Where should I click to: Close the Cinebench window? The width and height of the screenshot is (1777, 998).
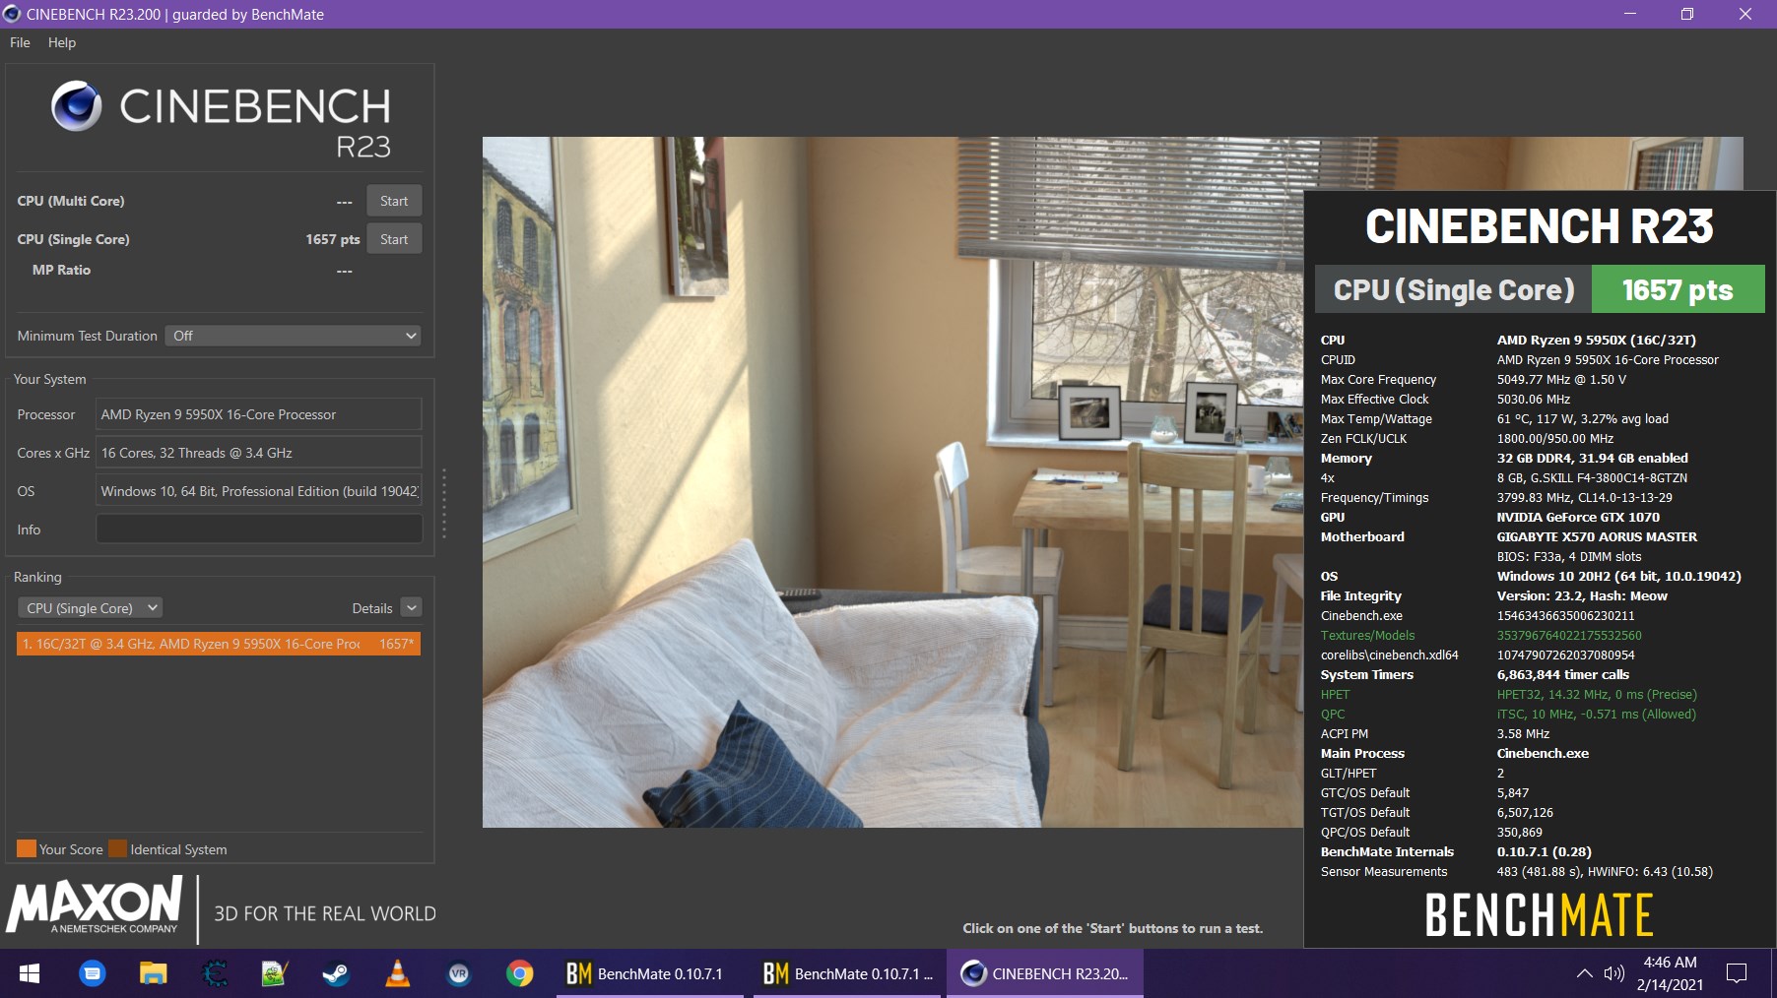1745,14
